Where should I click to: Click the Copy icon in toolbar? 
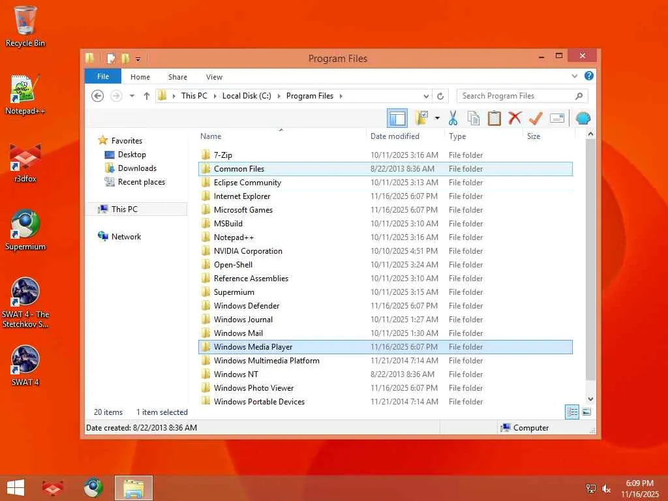pyautogui.click(x=474, y=118)
